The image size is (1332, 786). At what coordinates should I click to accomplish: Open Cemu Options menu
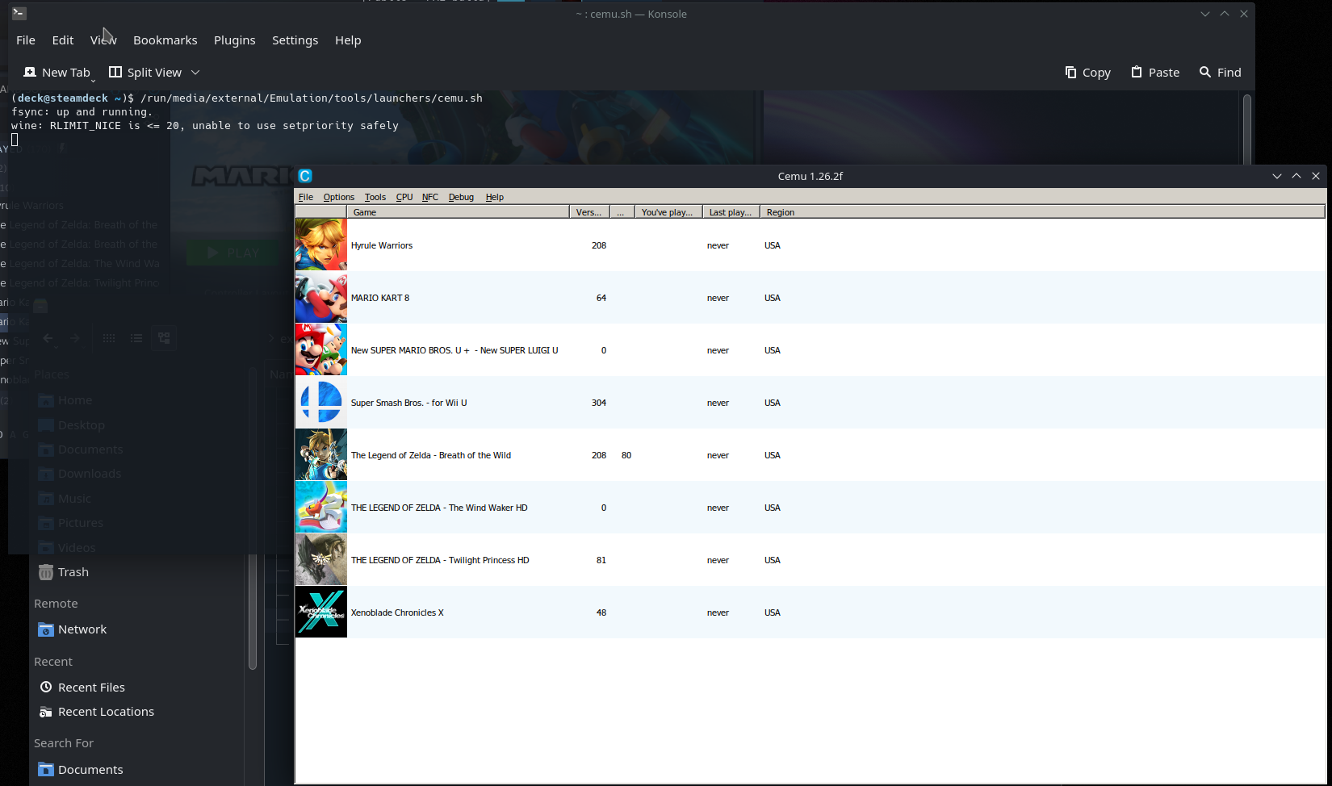click(x=339, y=197)
